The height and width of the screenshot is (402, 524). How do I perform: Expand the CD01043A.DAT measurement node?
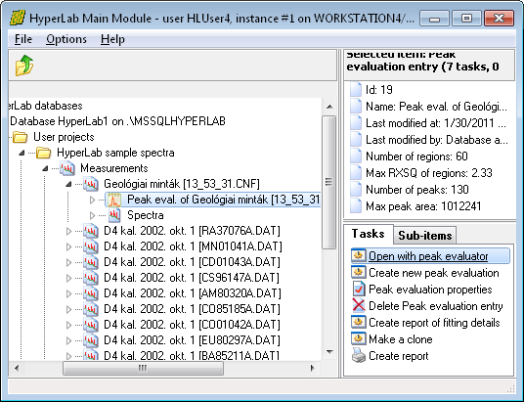[x=68, y=262]
